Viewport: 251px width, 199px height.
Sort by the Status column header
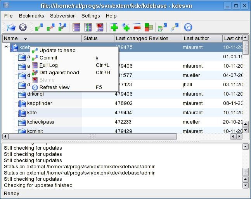(x=98, y=38)
